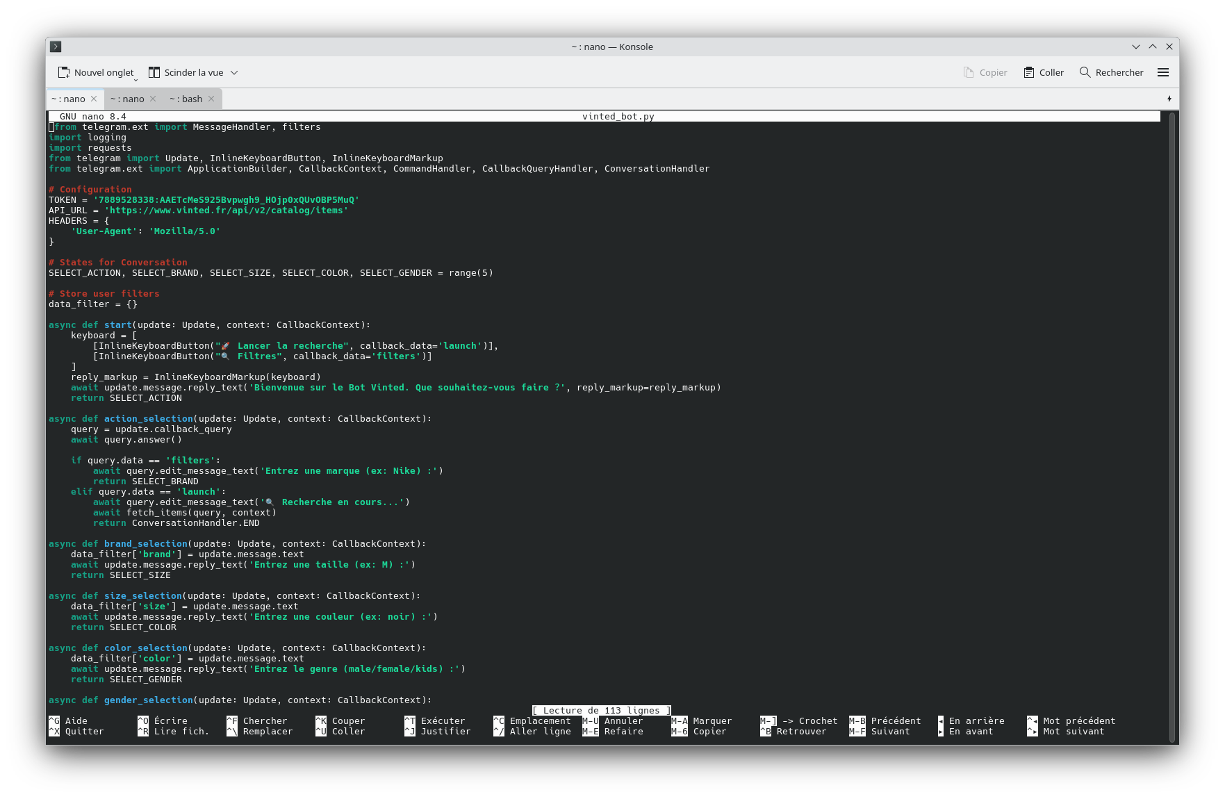The image size is (1225, 799).
Task: Switch to second nano tab
Action: (127, 99)
